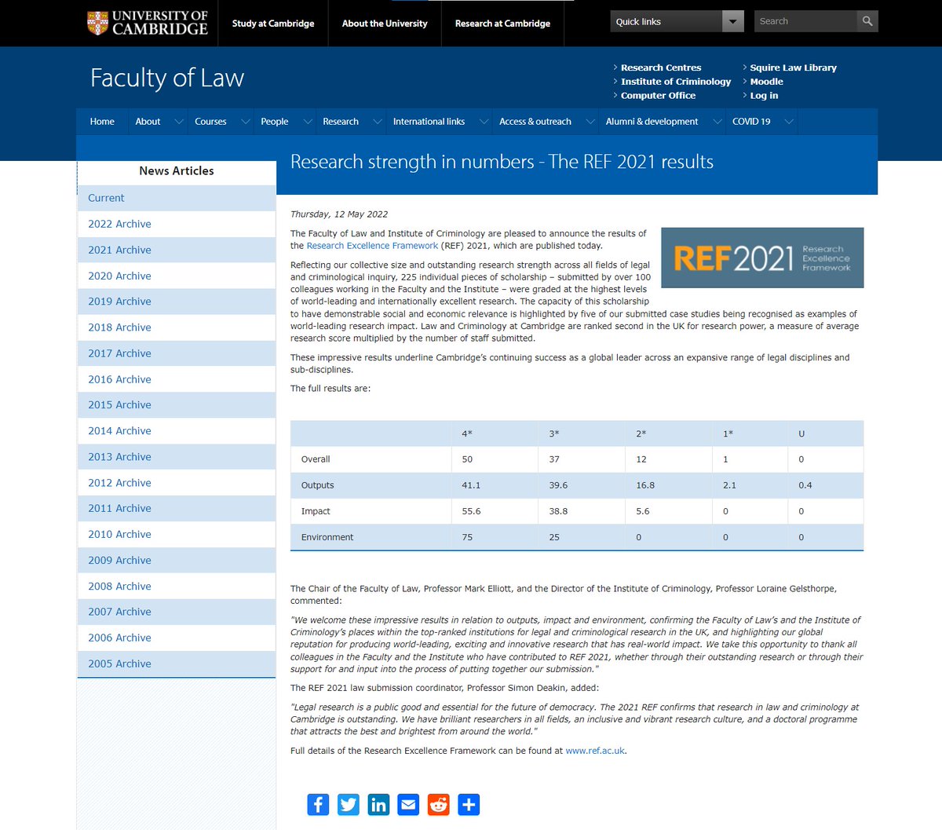Click the search magnifier icon
Screen dimensions: 942x830
[x=867, y=21]
